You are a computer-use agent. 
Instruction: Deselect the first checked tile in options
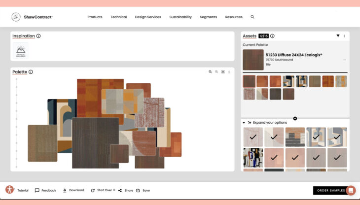pos(253,137)
